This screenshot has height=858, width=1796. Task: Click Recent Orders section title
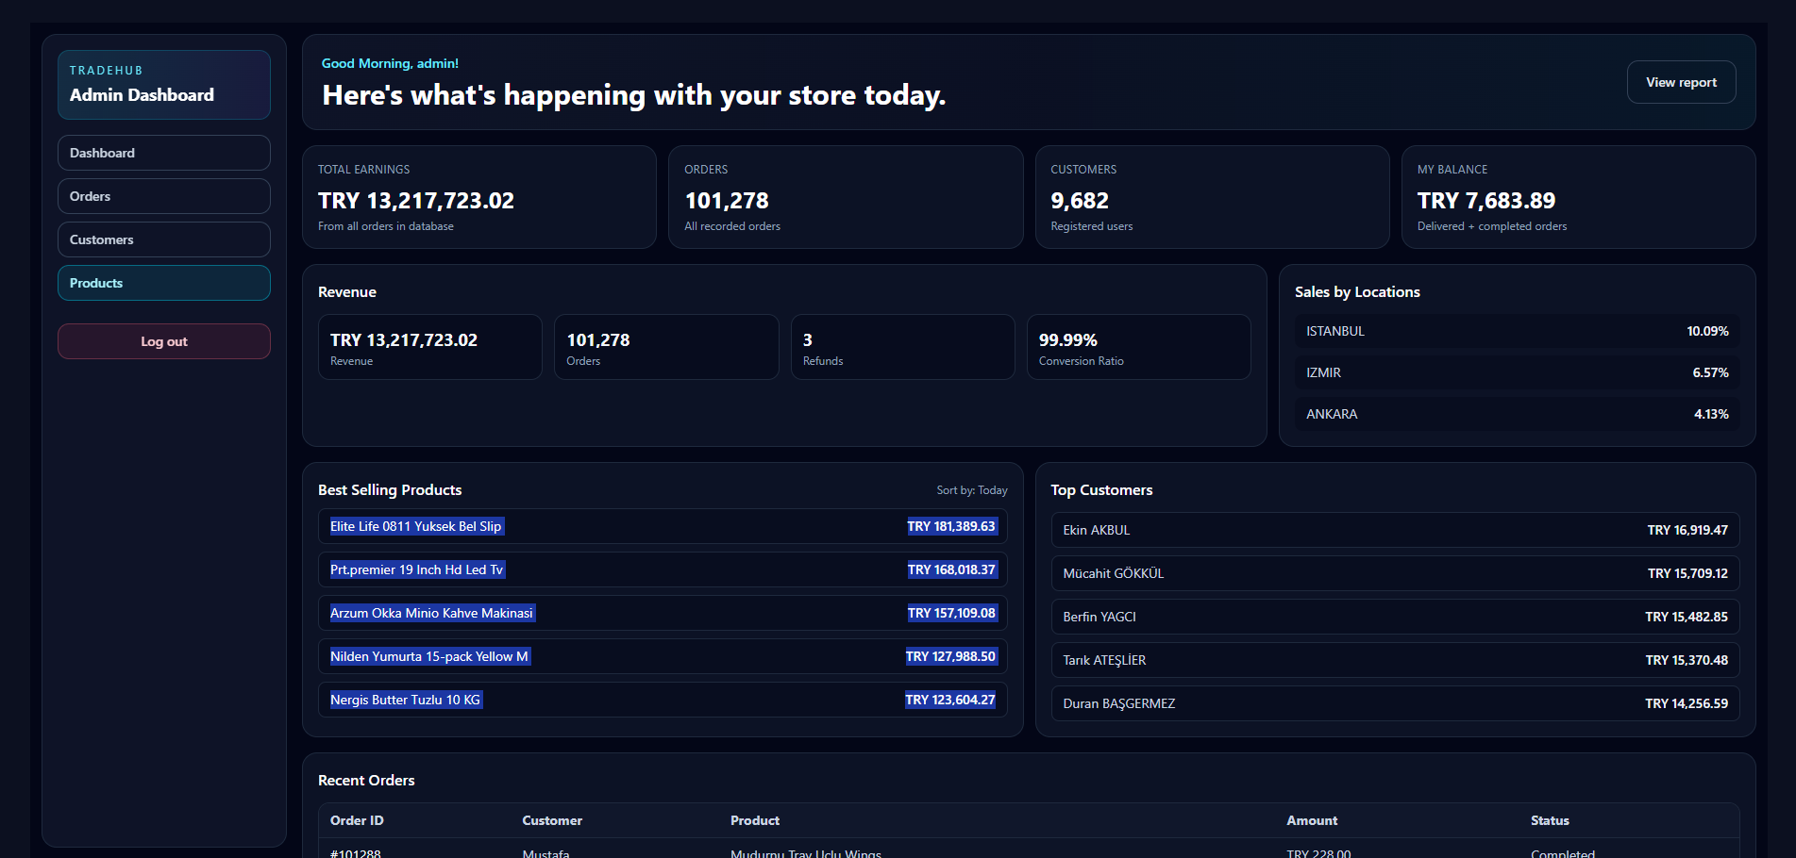[366, 781]
